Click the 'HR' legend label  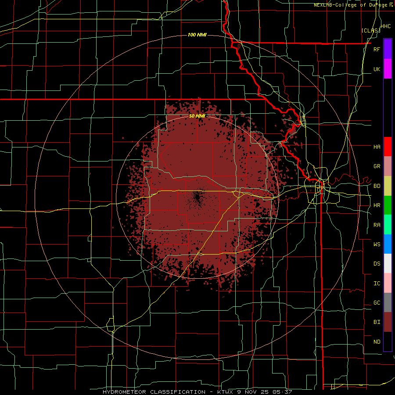click(x=377, y=205)
